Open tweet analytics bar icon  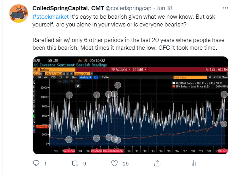(x=193, y=163)
